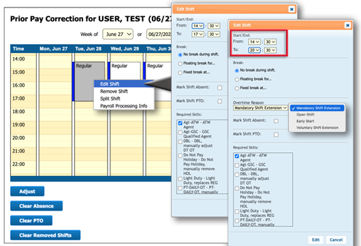The width and height of the screenshot is (361, 246).
Task: Open To minute dropdown in back dialog
Action: [x=214, y=34]
